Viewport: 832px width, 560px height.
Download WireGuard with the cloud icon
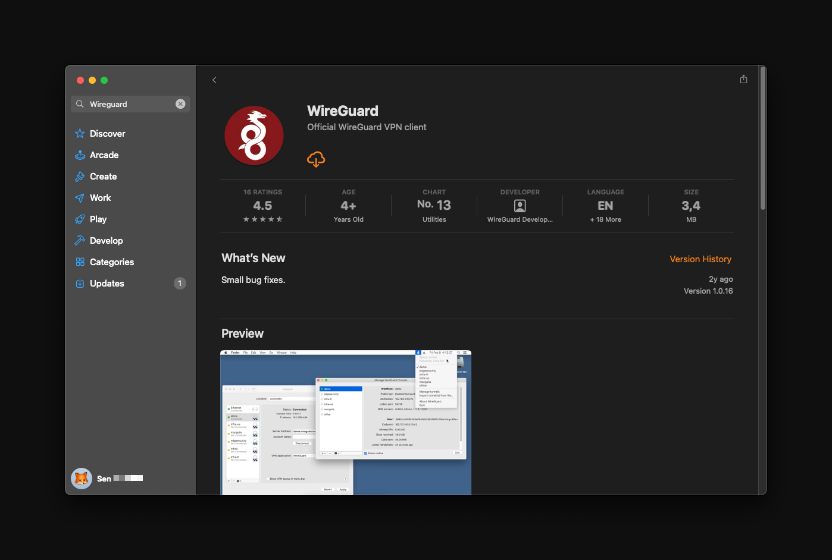pyautogui.click(x=316, y=159)
